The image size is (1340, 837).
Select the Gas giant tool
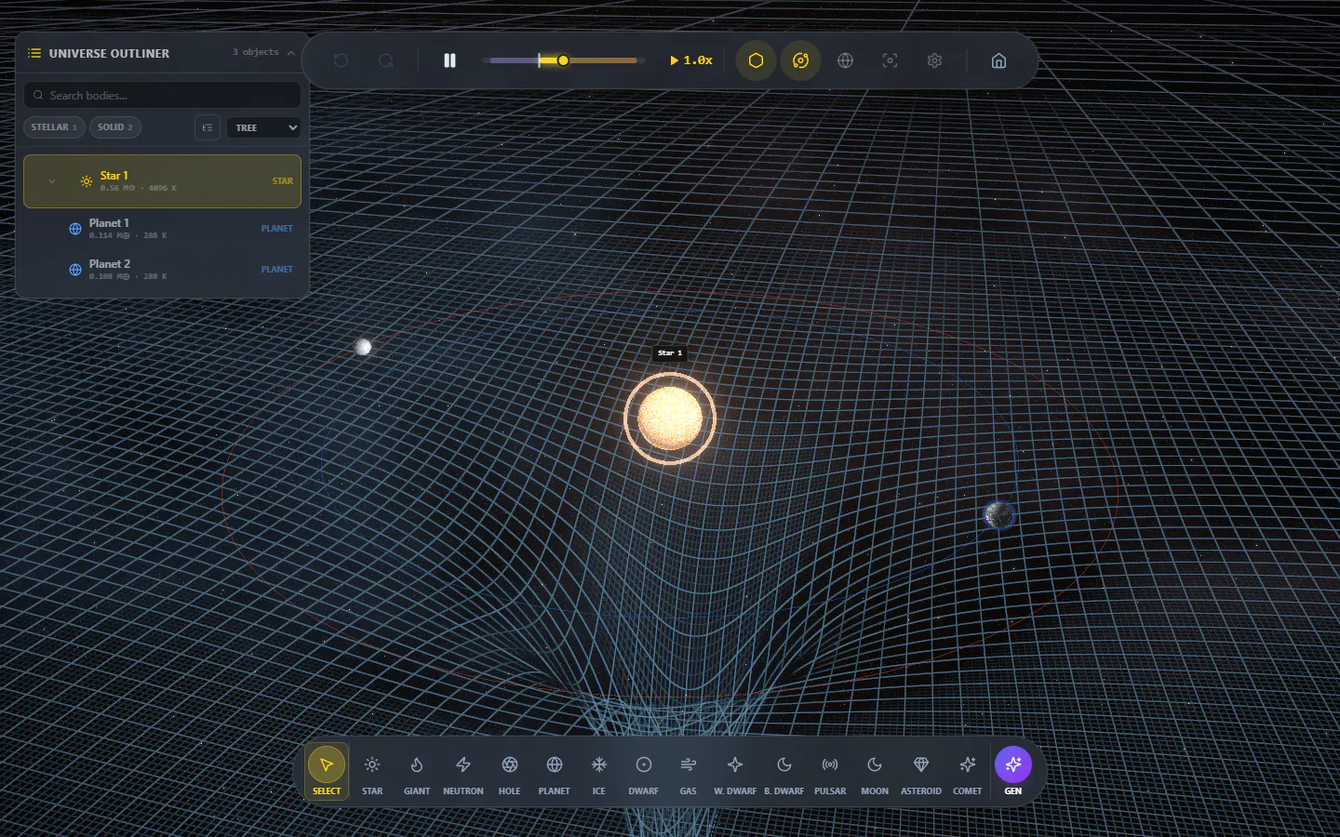pos(688,773)
